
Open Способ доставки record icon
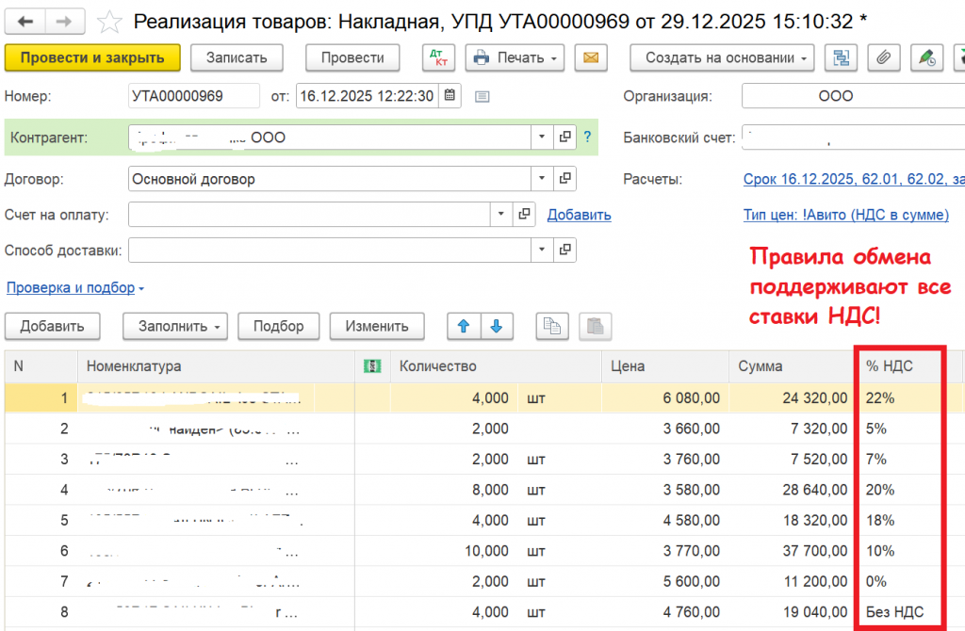565,250
